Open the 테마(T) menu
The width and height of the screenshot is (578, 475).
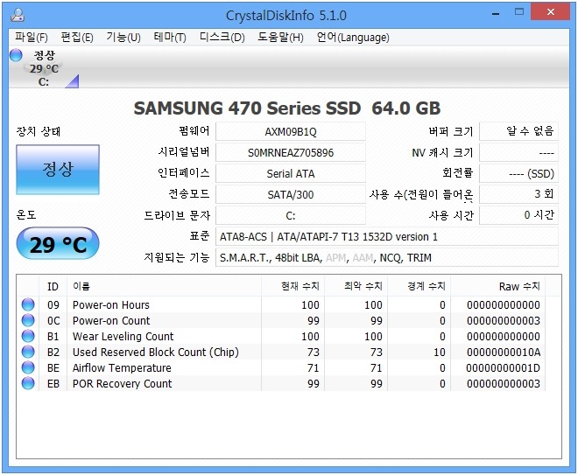click(x=170, y=38)
